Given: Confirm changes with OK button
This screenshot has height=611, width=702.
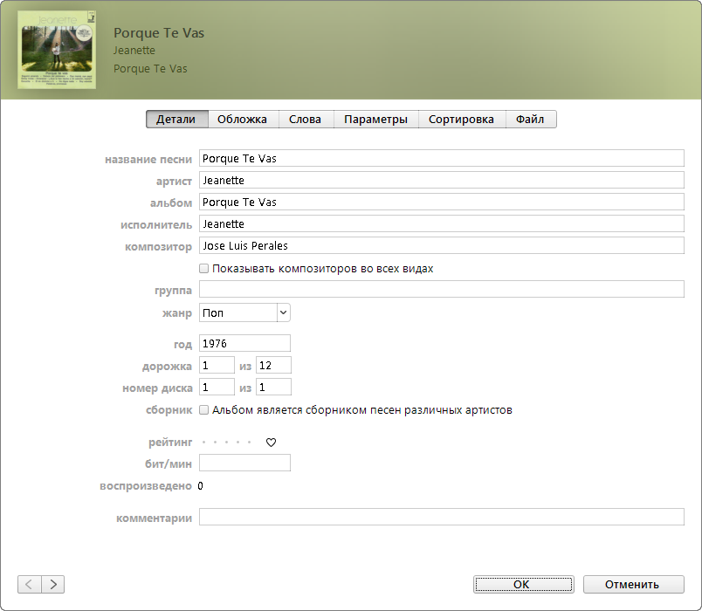Looking at the screenshot, I should click(x=522, y=584).
